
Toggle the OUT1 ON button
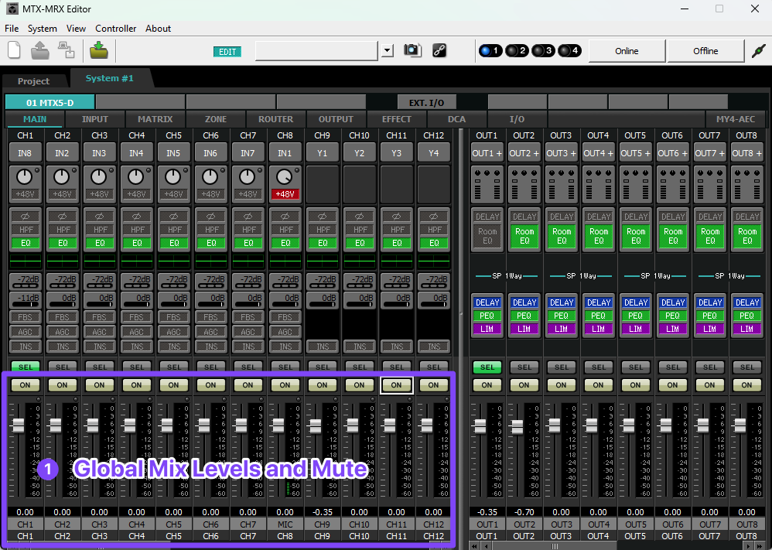pyautogui.click(x=487, y=385)
